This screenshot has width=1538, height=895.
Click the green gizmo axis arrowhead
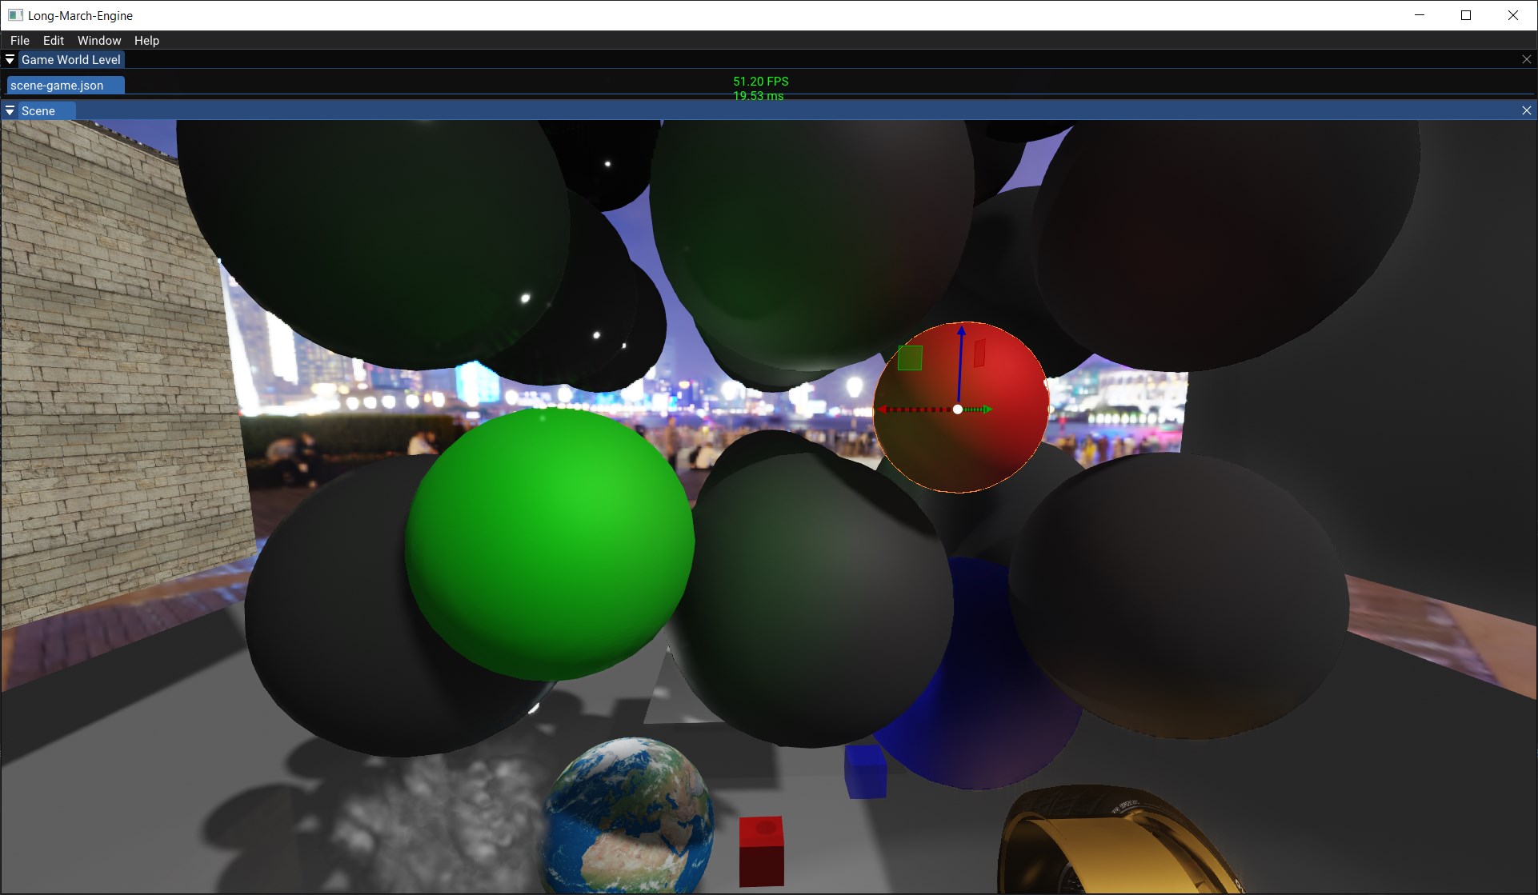pos(987,410)
